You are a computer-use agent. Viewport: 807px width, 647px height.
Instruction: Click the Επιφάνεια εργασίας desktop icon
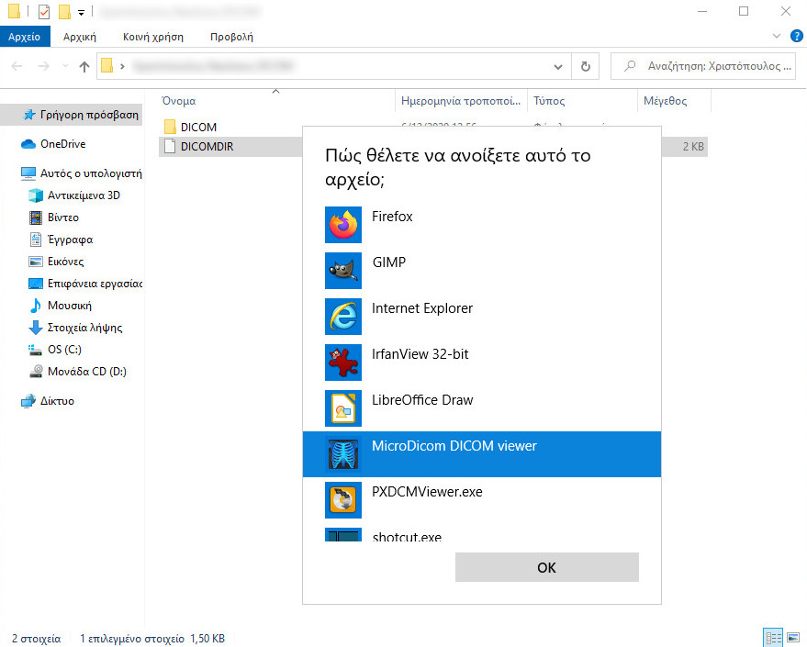pos(36,284)
